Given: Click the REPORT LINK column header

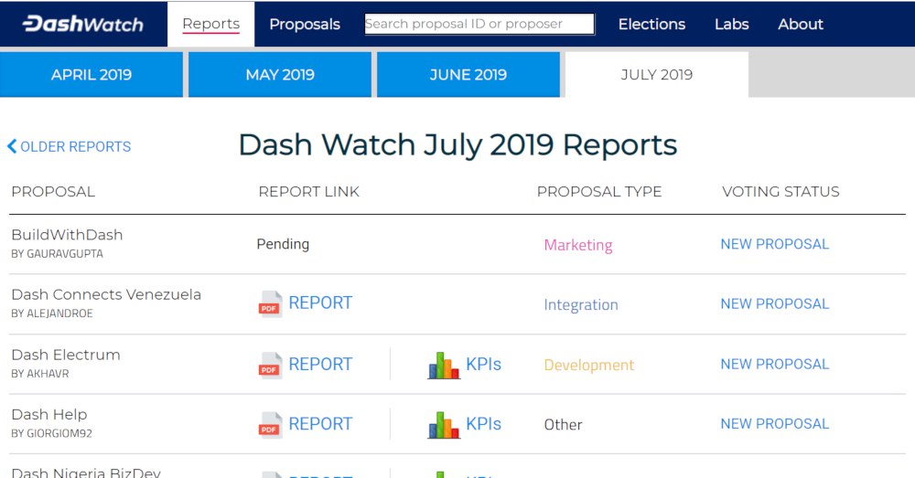Looking at the screenshot, I should 308,192.
